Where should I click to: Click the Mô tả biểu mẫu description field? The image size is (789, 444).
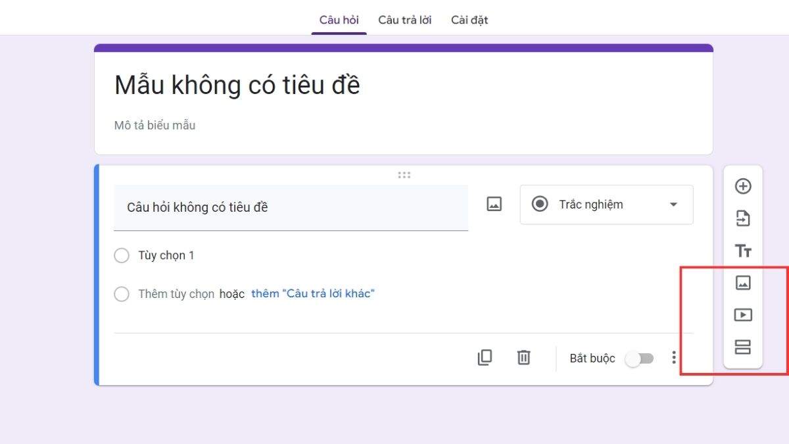click(155, 125)
